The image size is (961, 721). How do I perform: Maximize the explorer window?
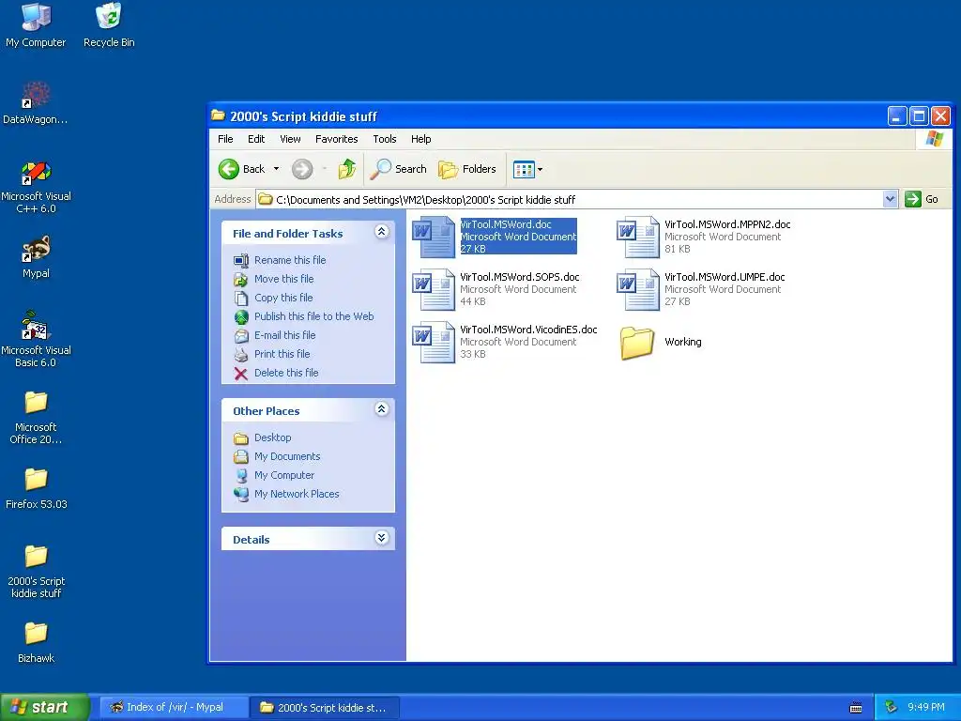[919, 115]
